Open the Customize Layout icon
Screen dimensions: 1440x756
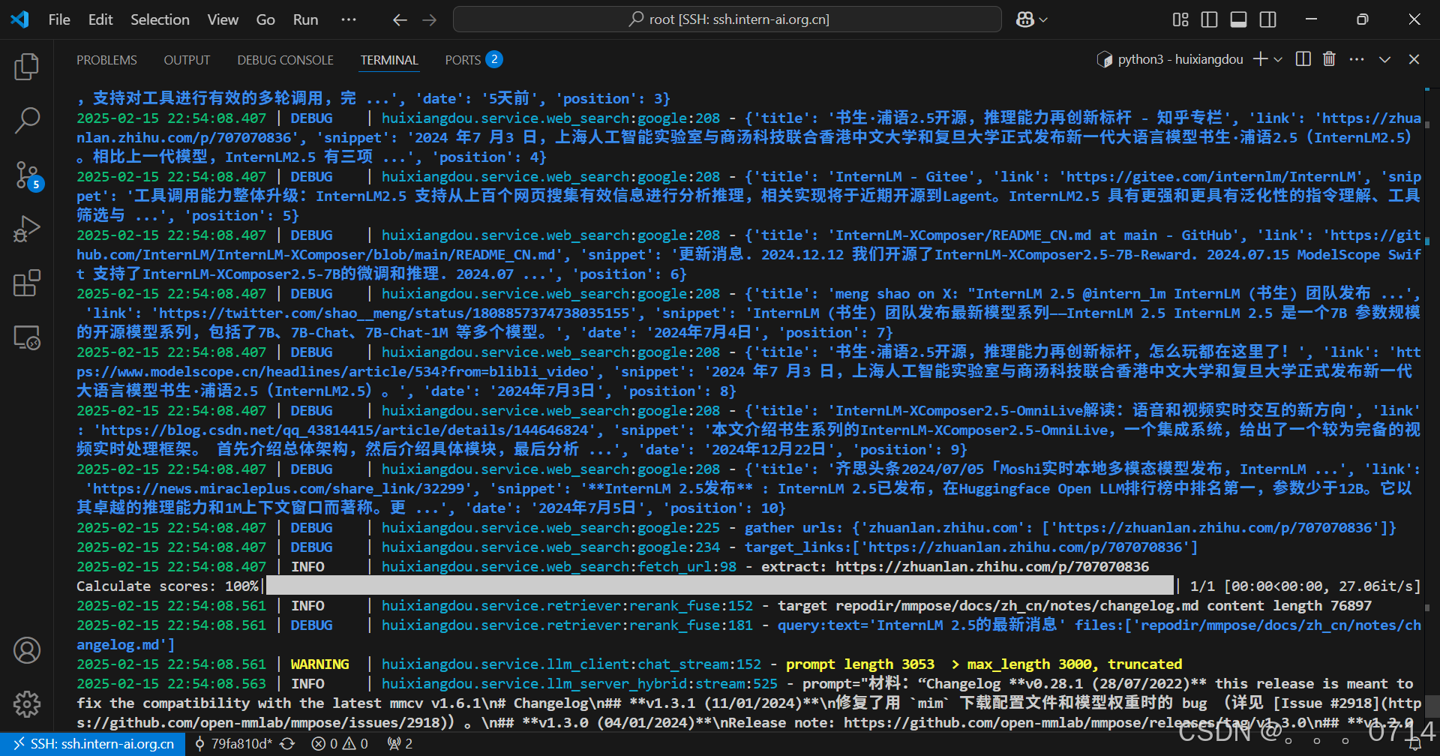click(1180, 19)
